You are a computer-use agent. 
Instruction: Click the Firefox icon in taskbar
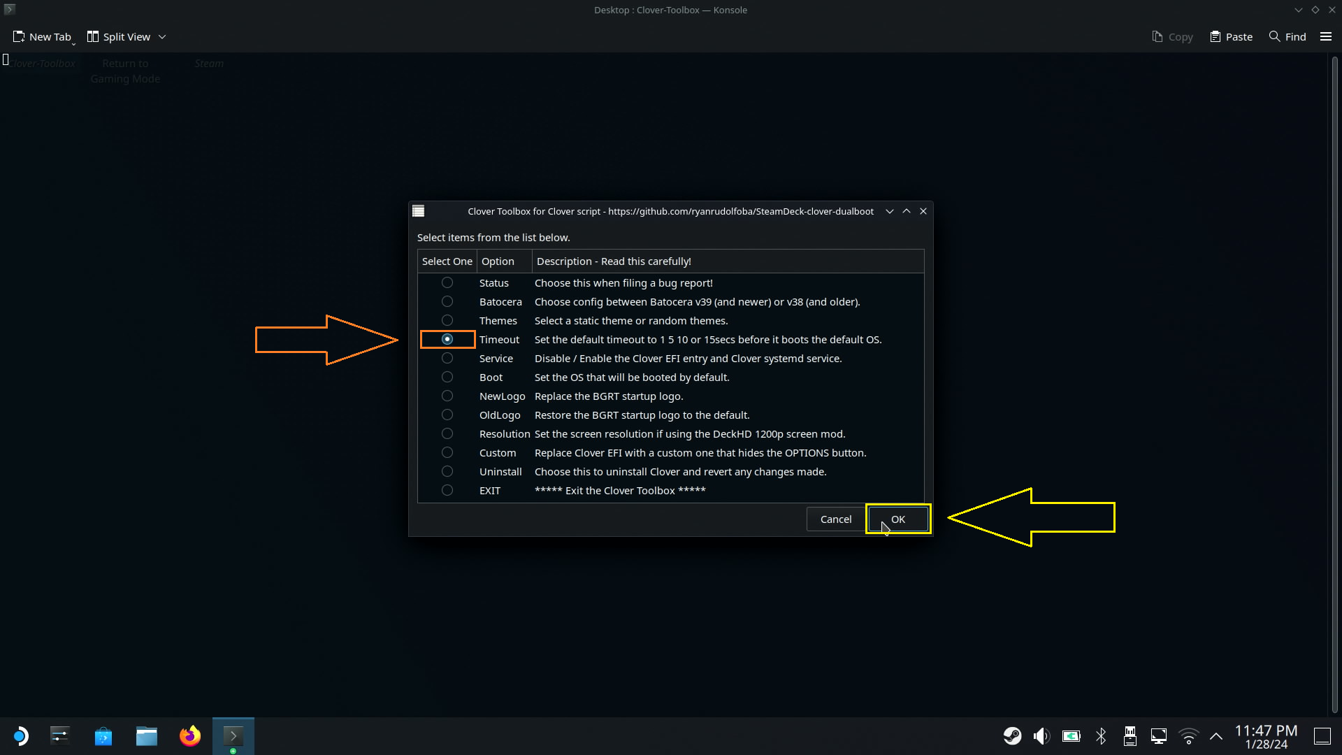pyautogui.click(x=189, y=736)
